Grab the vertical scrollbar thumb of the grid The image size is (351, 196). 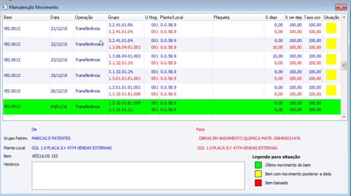(x=344, y=66)
